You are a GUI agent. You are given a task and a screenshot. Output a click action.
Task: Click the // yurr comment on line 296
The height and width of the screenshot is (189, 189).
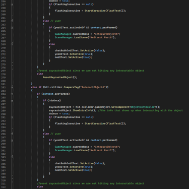point(55,134)
